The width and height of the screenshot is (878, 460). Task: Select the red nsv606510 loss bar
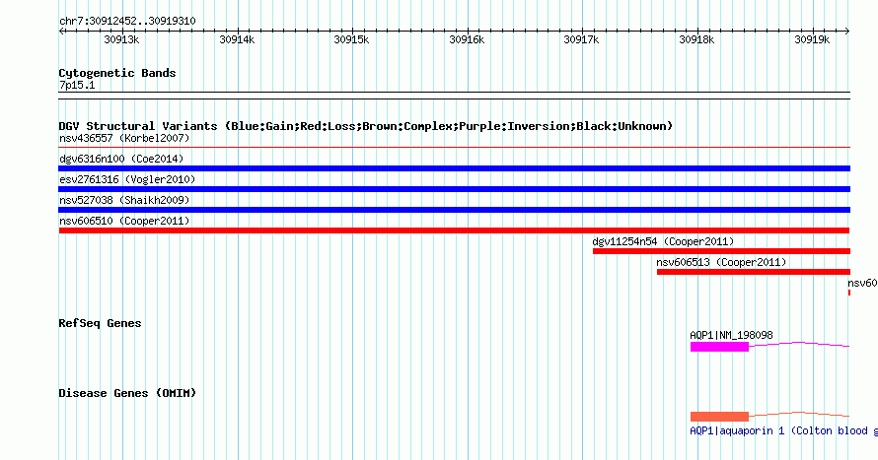point(454,230)
